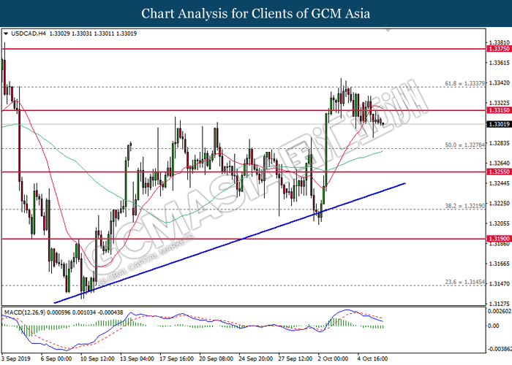Click the 24 Sep 20:00 time label
The width and height of the screenshot is (512, 365).
[256, 358]
